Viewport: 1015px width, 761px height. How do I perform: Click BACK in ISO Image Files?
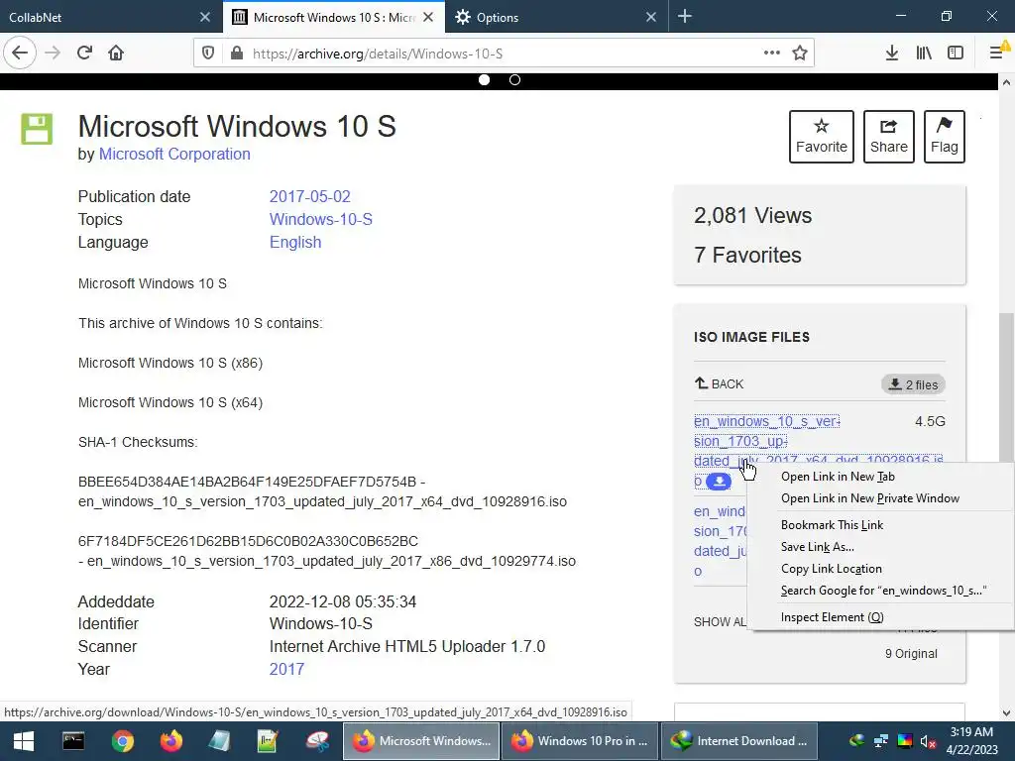point(720,383)
